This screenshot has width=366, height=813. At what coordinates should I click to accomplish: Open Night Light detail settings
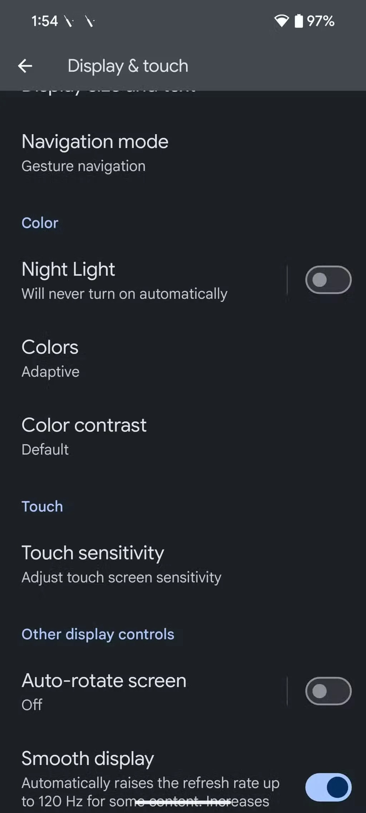tap(124, 281)
